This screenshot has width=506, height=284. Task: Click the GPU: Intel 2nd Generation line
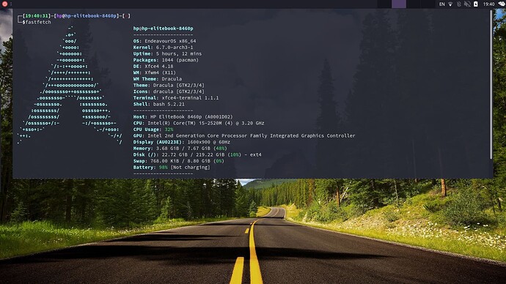click(x=244, y=135)
